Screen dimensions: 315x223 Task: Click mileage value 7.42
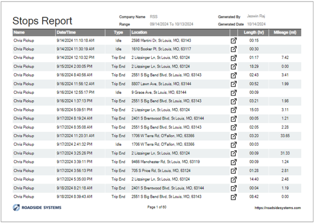[285, 58]
